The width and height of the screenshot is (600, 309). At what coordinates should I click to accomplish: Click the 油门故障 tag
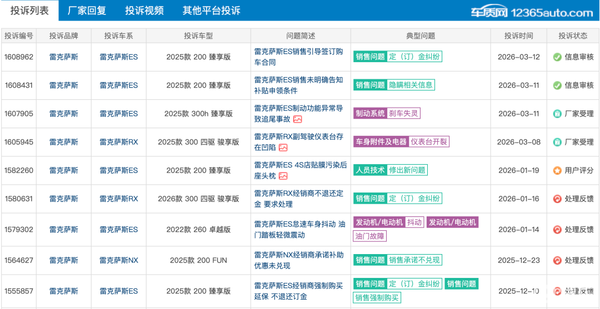[369, 236]
